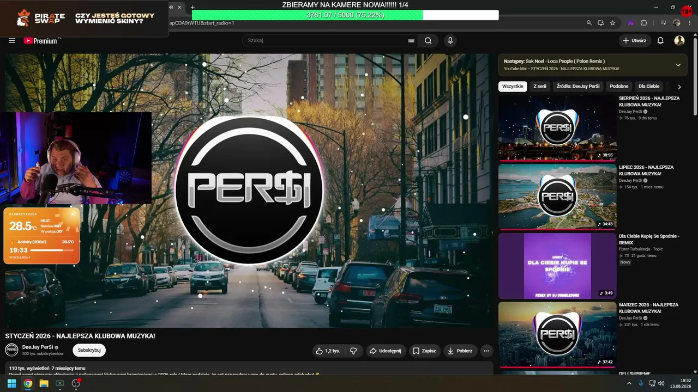Select the Dla Ciebie filter chip

coord(649,86)
